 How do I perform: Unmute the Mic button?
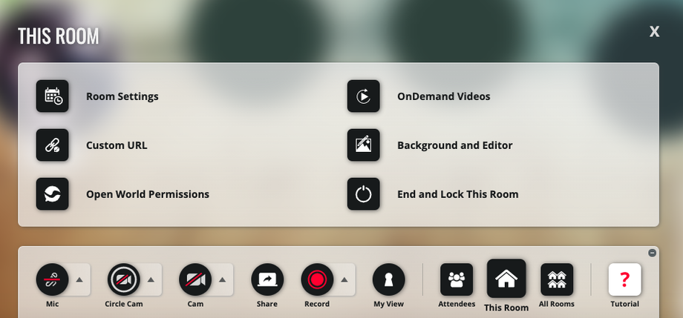[x=52, y=279]
